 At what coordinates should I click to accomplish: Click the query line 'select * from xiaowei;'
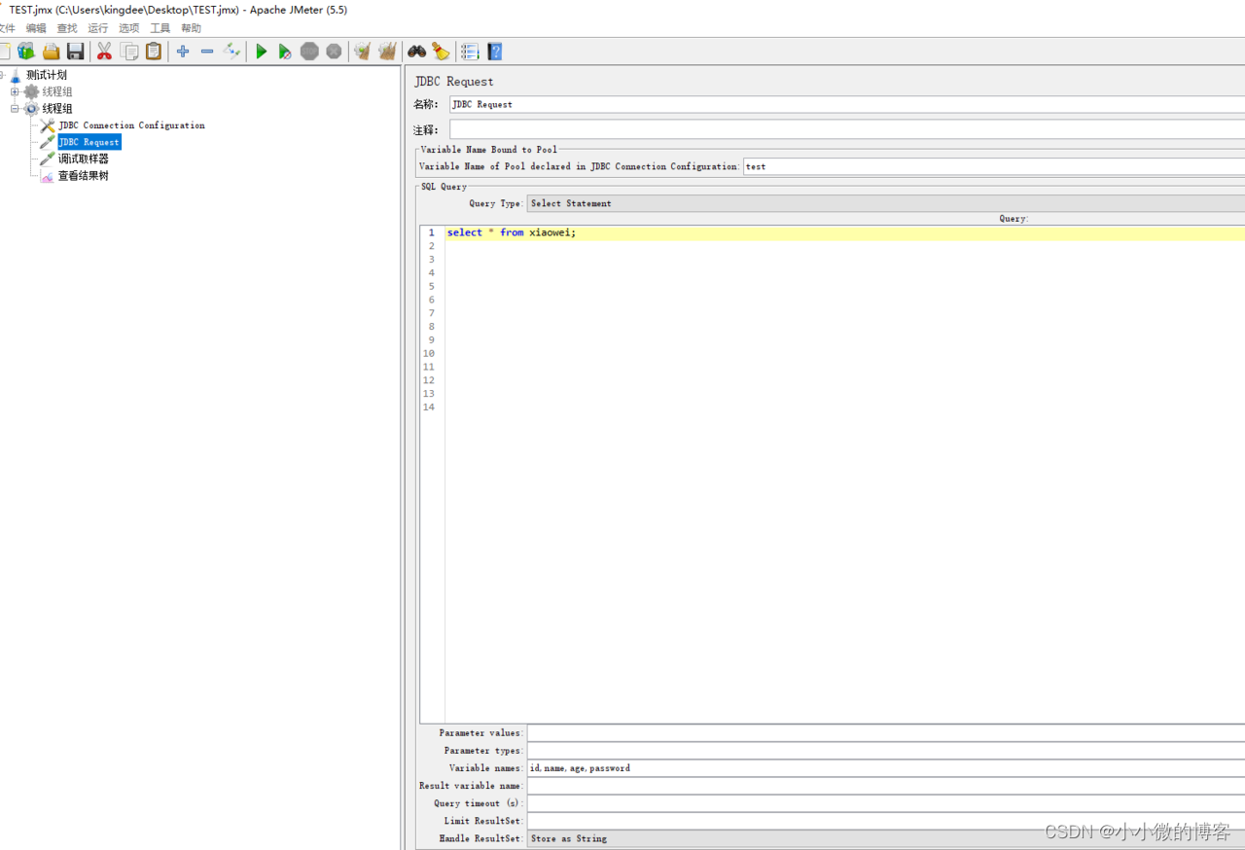click(x=512, y=232)
